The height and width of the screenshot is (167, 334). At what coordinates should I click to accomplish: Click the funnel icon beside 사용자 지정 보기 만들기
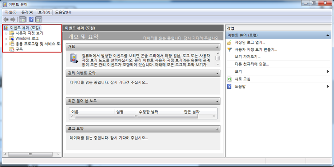229,49
